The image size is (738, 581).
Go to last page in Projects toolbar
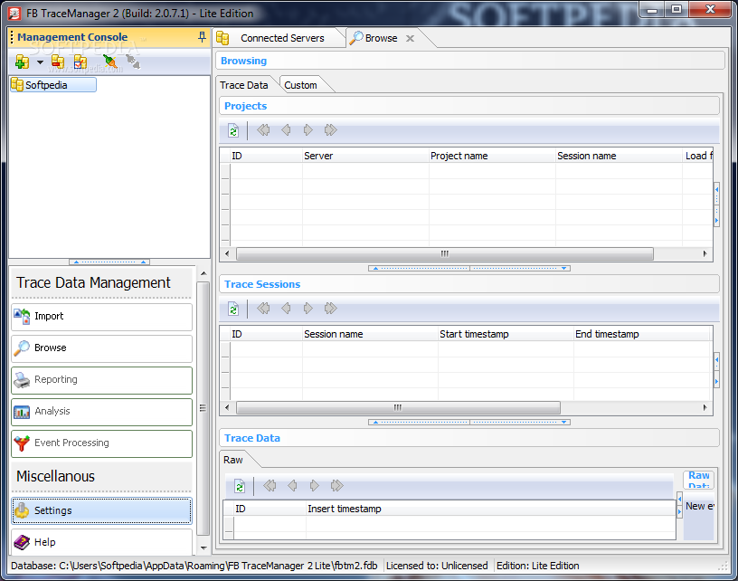click(x=331, y=130)
